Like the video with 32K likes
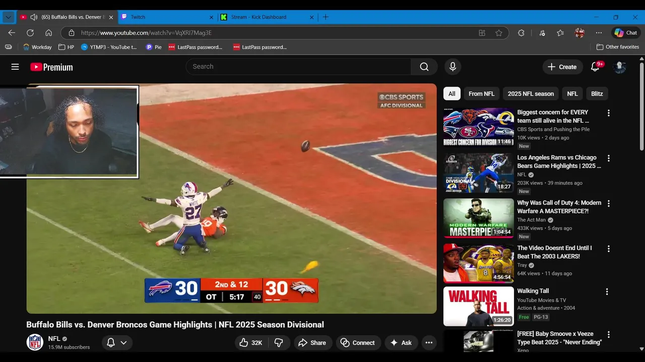 [x=250, y=343]
